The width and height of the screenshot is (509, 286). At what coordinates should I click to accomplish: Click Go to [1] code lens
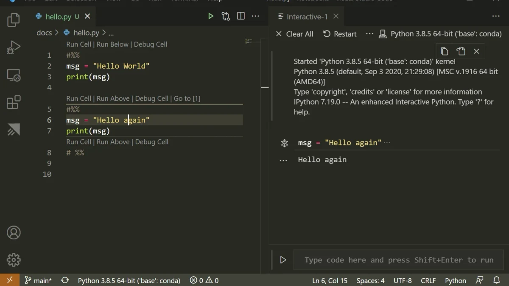[187, 98]
